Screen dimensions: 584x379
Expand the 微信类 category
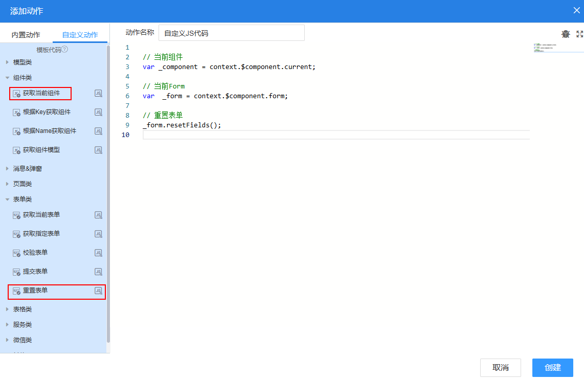click(7, 340)
